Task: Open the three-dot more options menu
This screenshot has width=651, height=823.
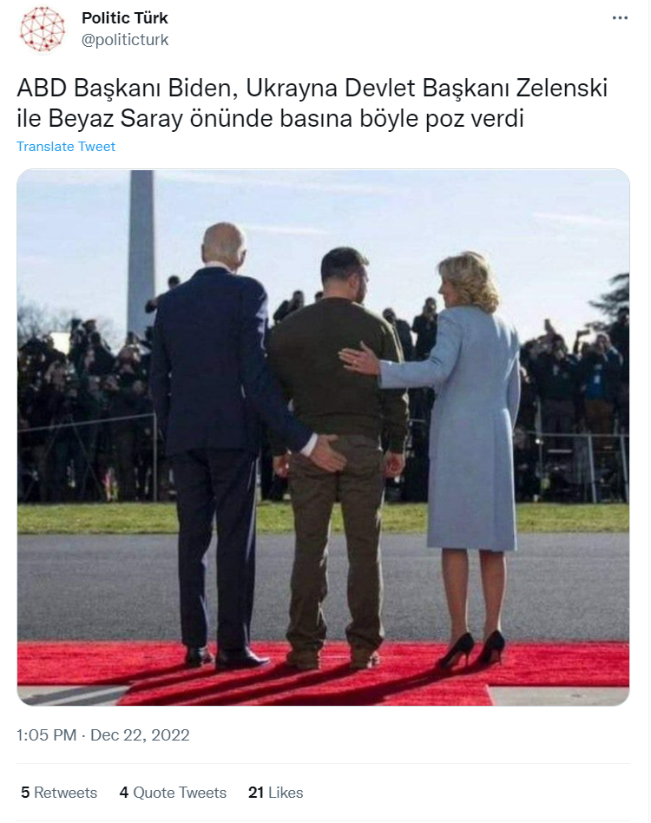Action: pos(620,18)
